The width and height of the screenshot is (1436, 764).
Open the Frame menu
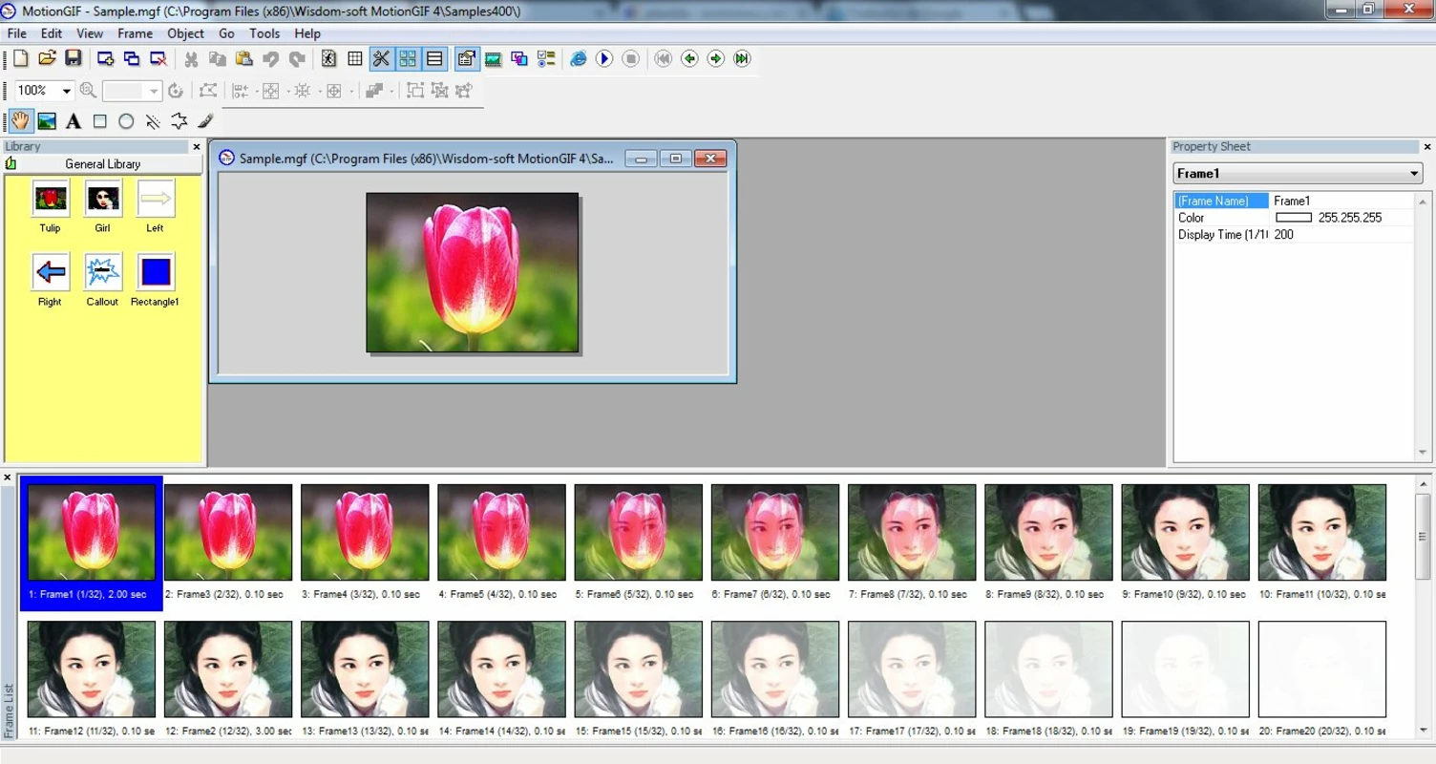(136, 32)
